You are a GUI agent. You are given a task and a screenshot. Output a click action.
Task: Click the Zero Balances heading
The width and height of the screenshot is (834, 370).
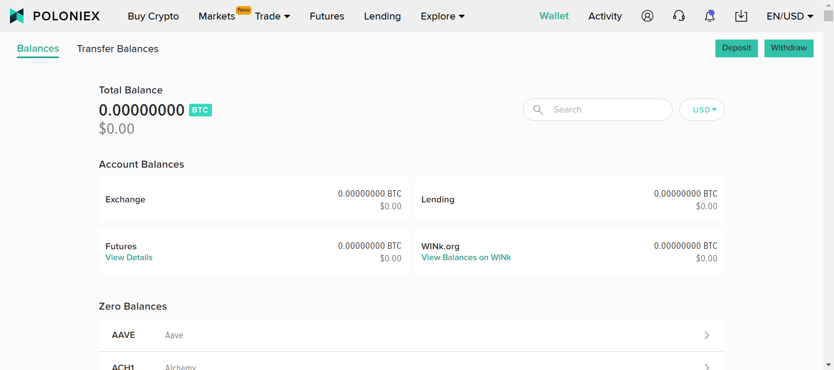(133, 306)
